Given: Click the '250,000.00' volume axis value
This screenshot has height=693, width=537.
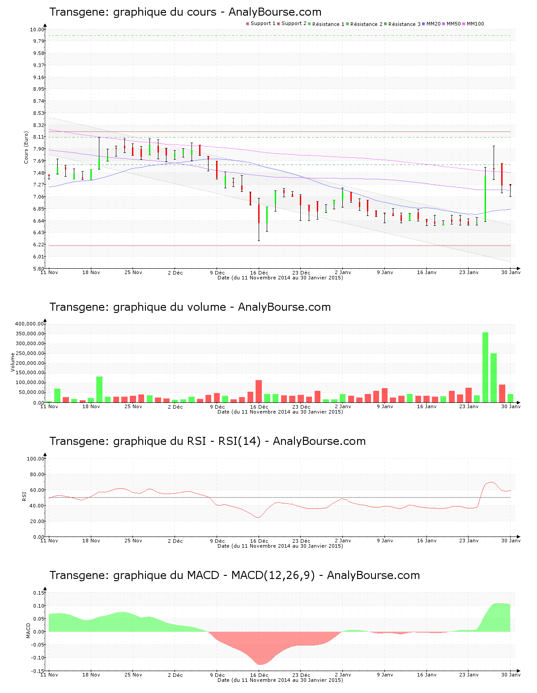Looking at the screenshot, I should tap(30, 353).
